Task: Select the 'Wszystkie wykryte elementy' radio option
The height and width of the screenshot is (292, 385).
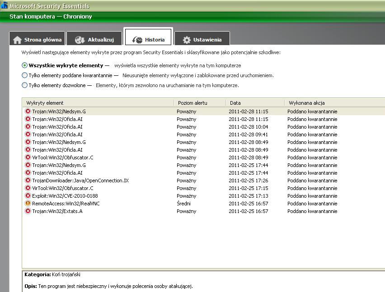Action: click(x=24, y=65)
